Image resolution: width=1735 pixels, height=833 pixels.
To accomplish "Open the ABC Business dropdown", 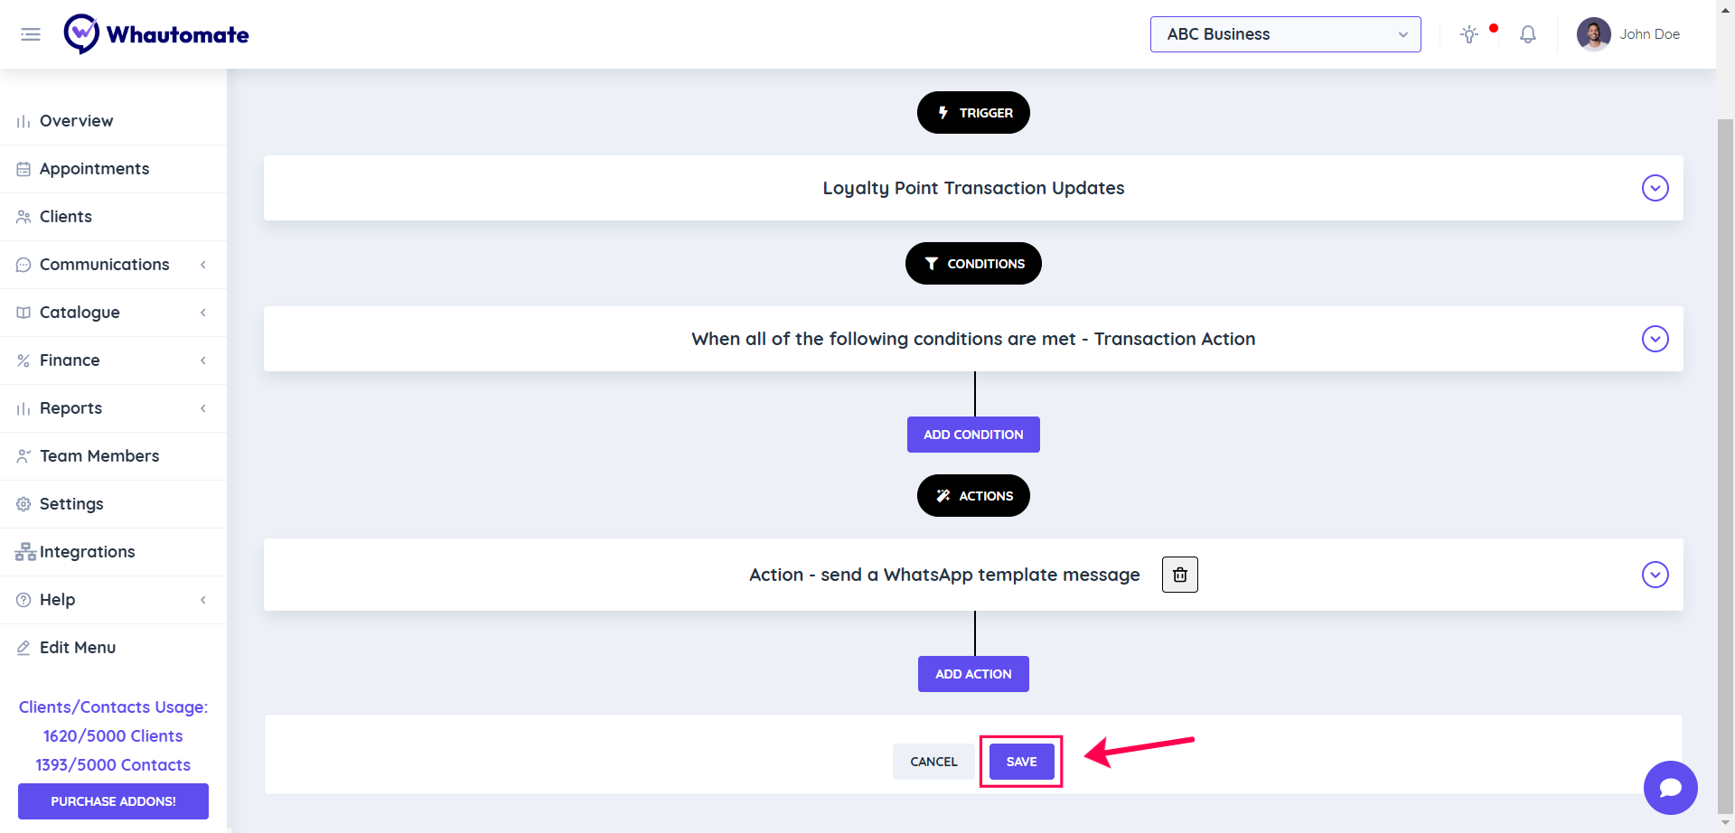I will pyautogui.click(x=1285, y=34).
